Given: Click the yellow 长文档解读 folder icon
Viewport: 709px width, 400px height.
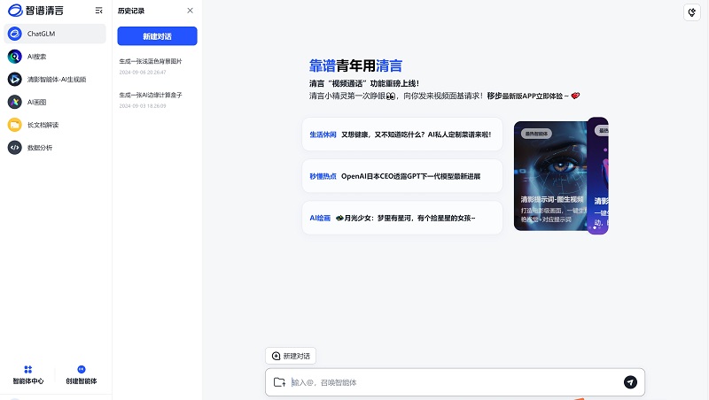Looking at the screenshot, I should click(14, 125).
